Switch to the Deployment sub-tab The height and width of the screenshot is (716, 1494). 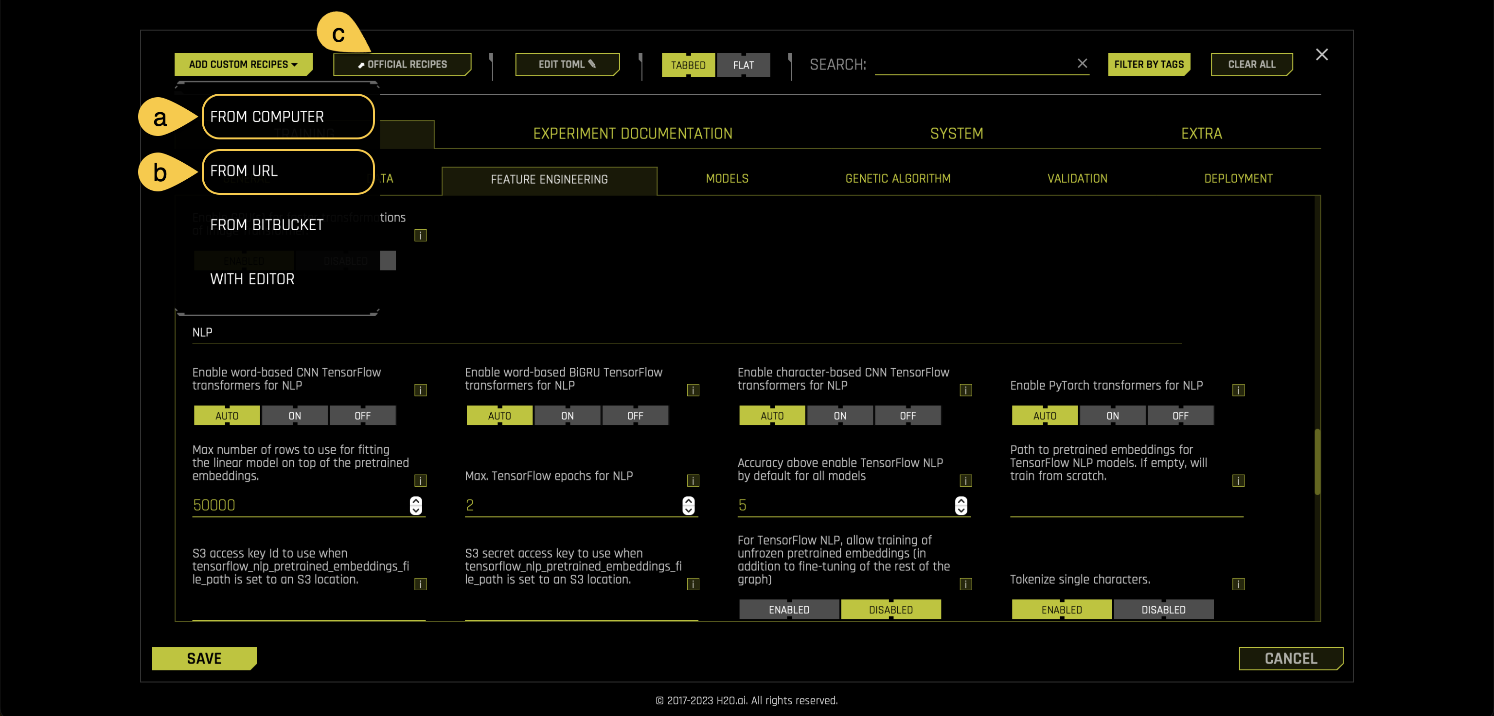1238,178
